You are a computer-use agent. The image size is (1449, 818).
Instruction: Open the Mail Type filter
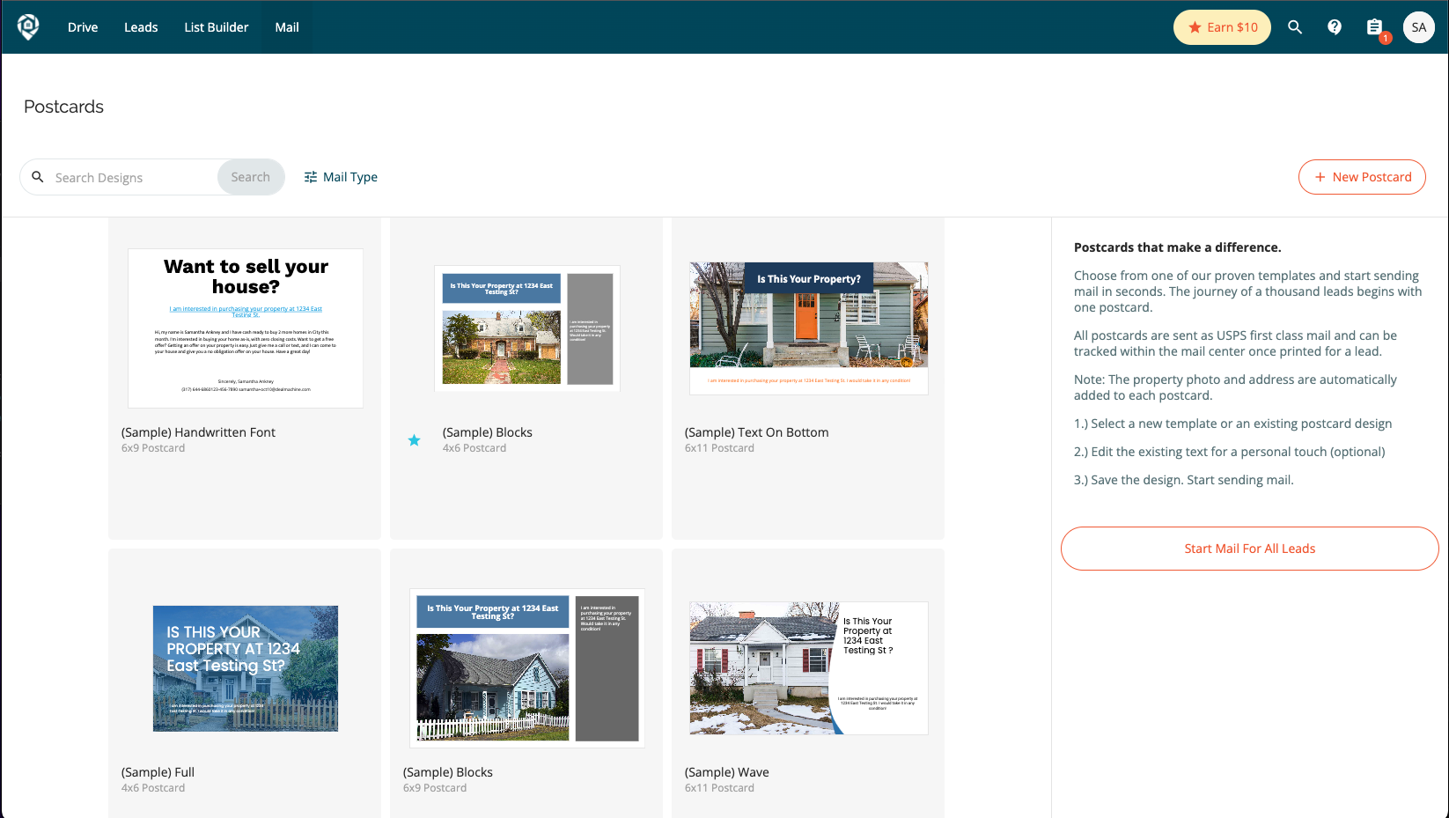coord(341,177)
